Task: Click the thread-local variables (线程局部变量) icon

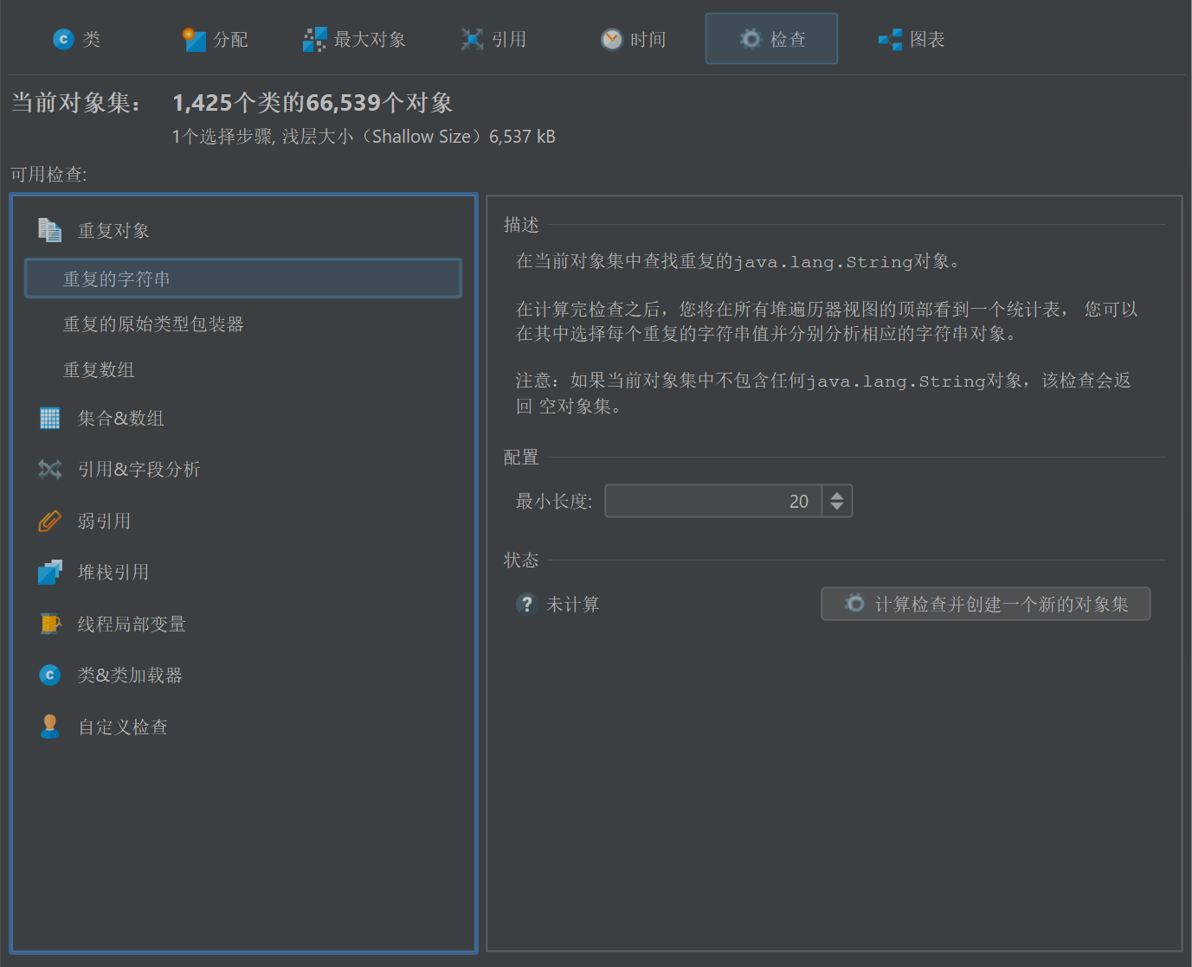Action: (x=49, y=624)
